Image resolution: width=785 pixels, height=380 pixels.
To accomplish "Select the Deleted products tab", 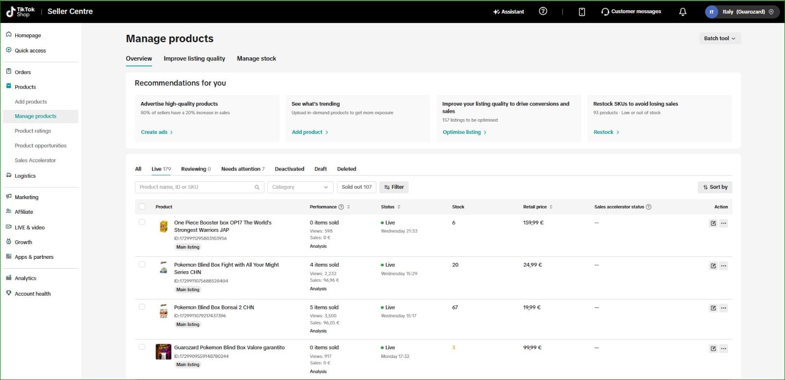I will point(346,169).
